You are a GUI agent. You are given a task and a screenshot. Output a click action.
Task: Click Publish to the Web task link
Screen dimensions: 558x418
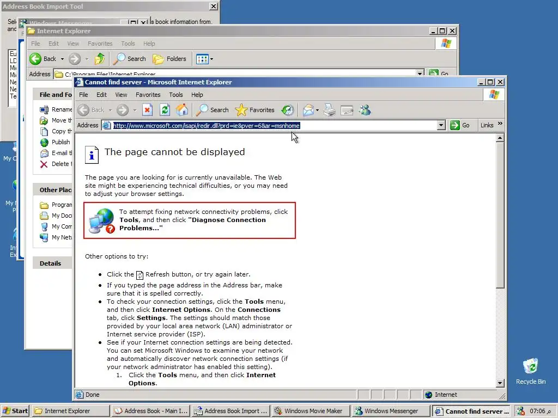coord(55,142)
